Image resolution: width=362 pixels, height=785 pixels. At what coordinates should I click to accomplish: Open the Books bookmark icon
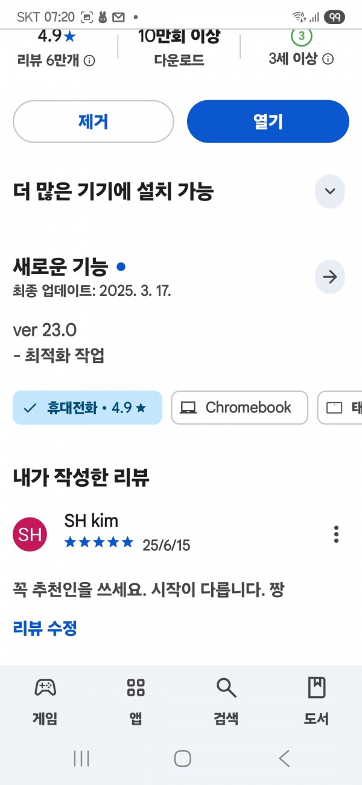(x=316, y=687)
